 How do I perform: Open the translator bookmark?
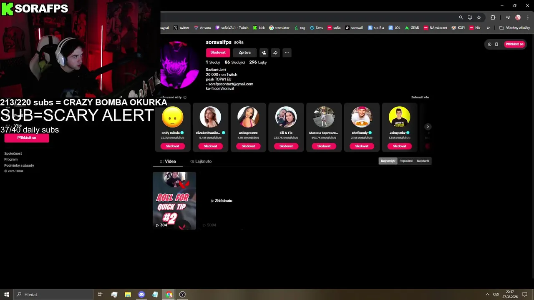tap(279, 28)
